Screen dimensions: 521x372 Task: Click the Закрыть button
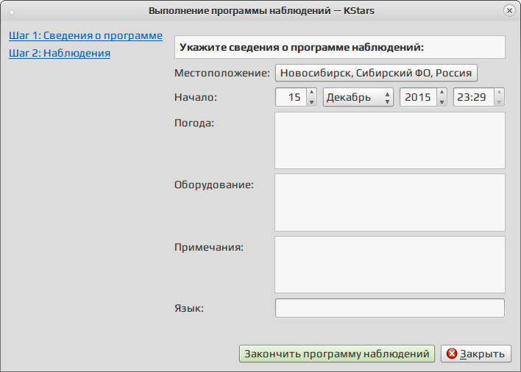(x=476, y=354)
